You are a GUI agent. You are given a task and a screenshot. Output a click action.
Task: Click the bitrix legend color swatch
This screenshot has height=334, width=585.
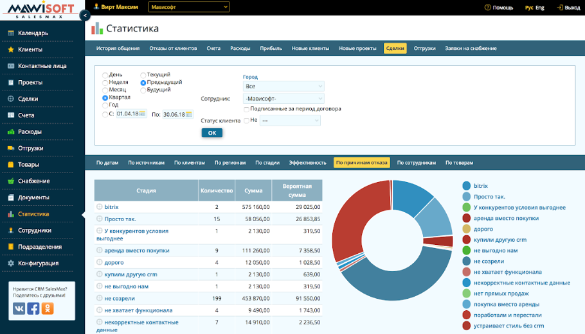coord(466,186)
